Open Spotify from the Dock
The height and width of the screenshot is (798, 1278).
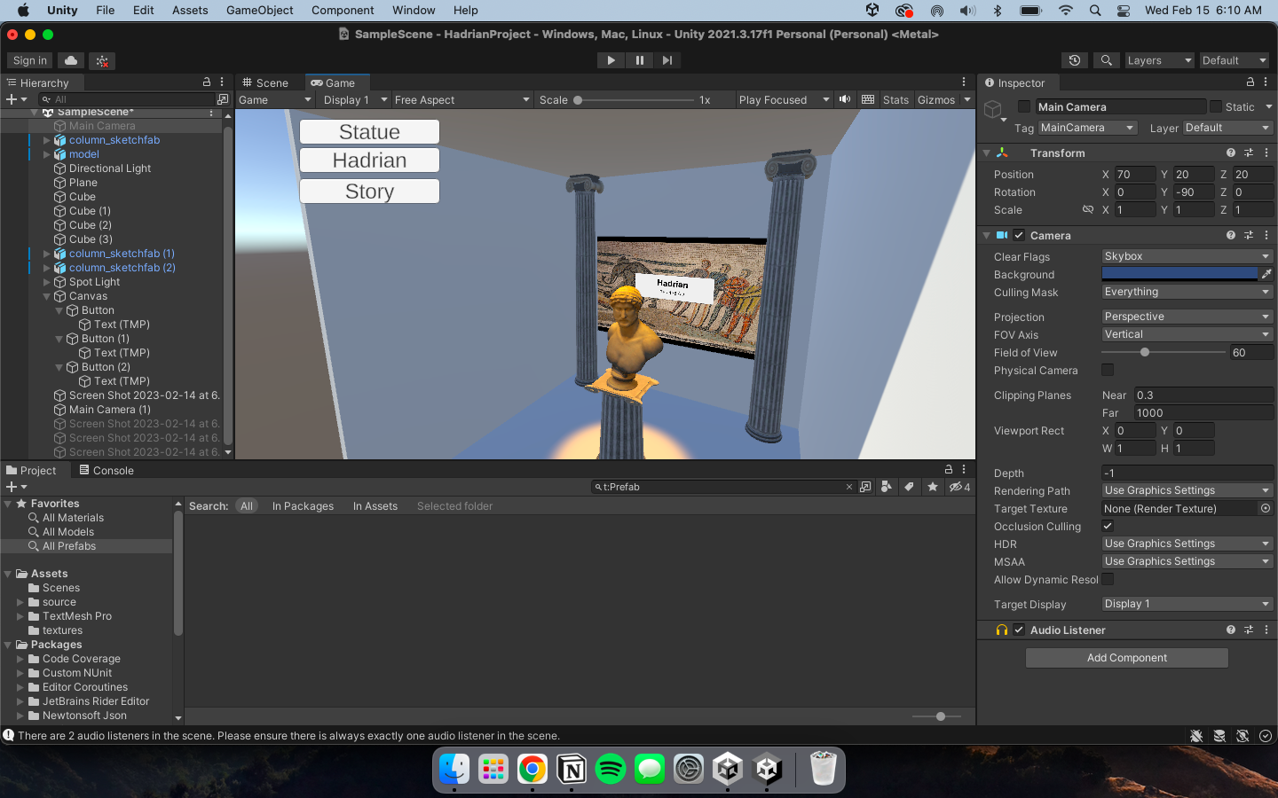coord(611,768)
